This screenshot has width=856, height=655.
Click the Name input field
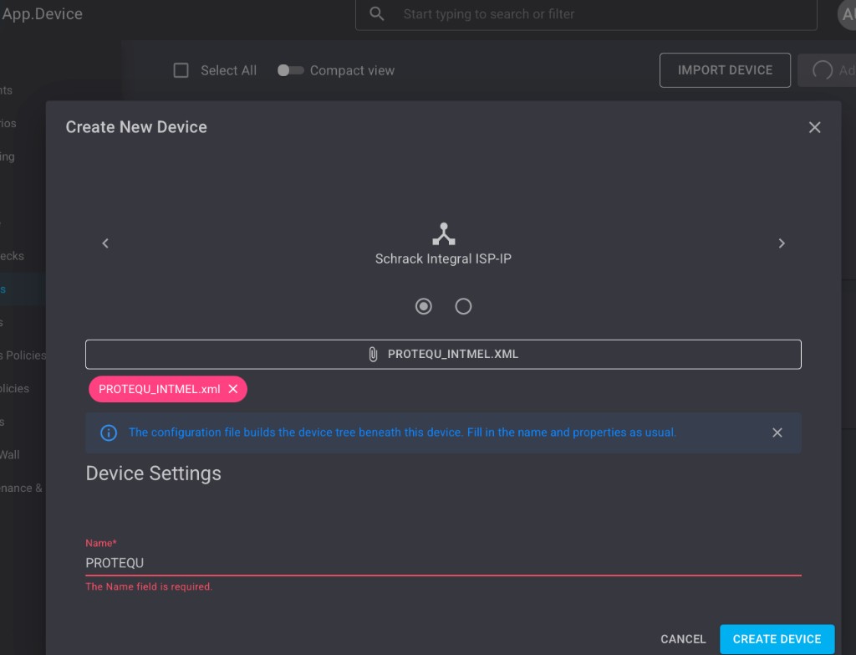(x=443, y=563)
